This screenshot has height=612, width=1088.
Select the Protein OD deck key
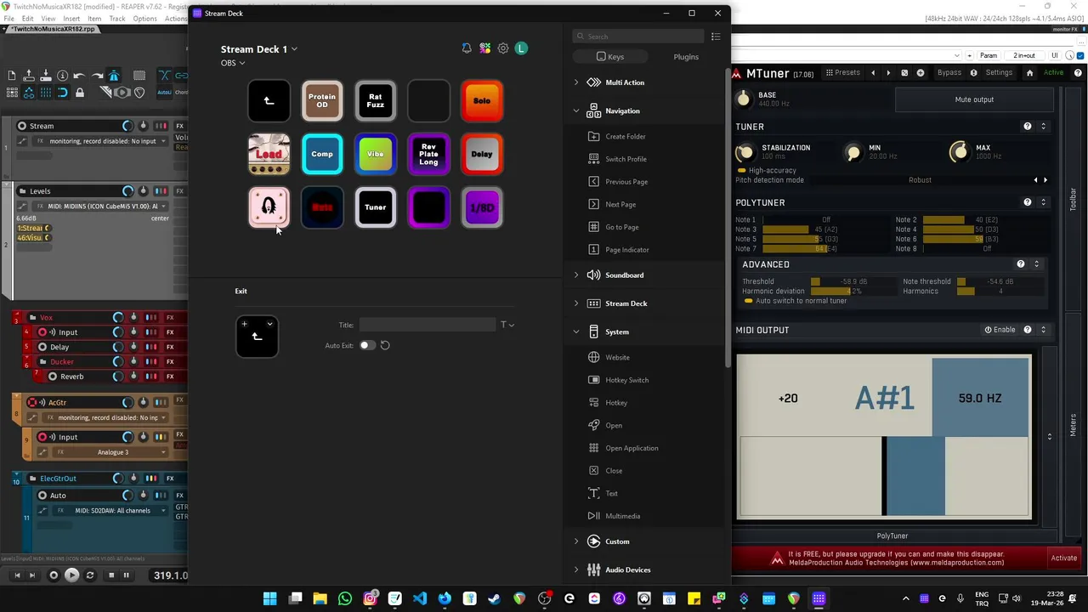322,100
